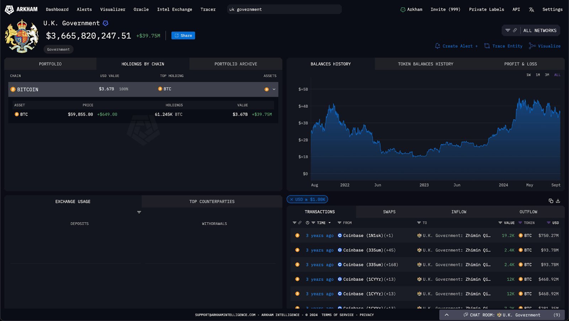Switch chart range to 3M

547,75
